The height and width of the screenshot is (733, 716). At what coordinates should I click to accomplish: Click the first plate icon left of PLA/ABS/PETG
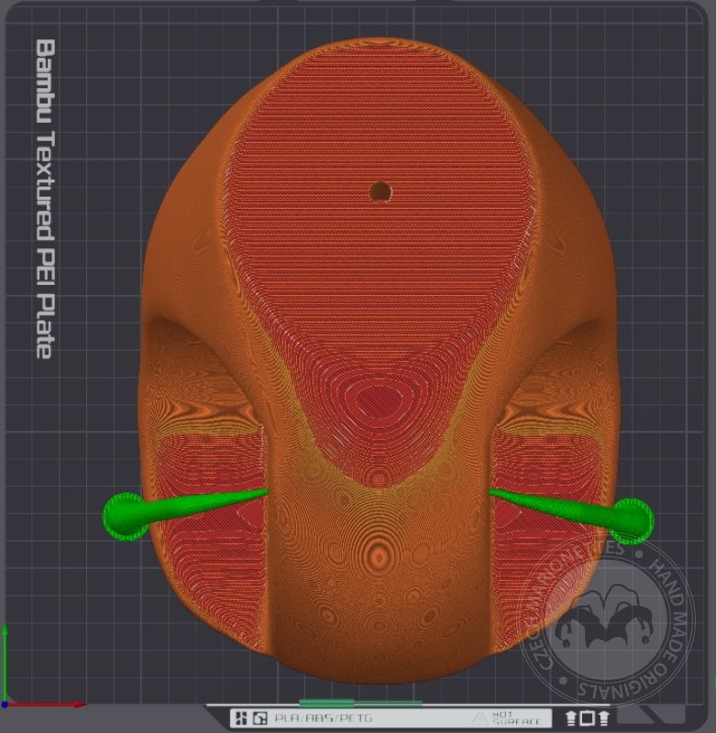point(242,718)
